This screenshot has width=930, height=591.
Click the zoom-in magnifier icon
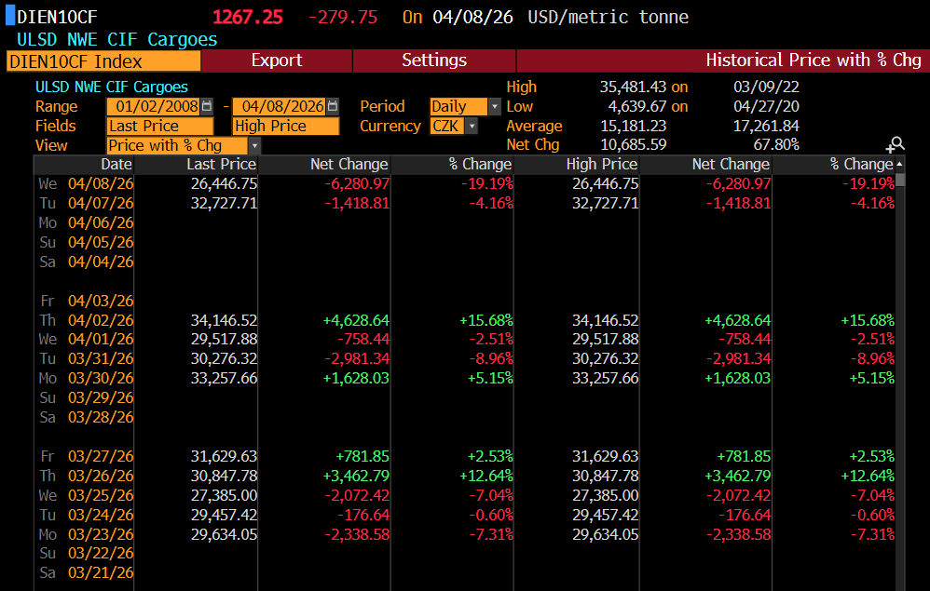point(895,145)
